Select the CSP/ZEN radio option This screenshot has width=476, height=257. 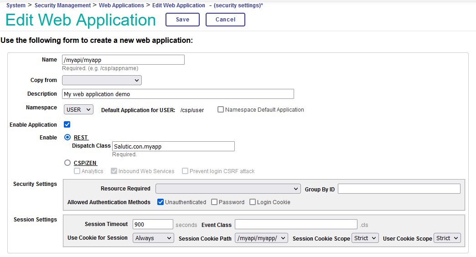click(x=67, y=163)
